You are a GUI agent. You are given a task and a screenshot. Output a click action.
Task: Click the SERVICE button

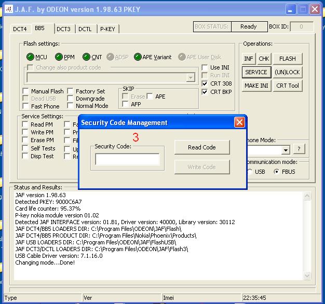click(256, 72)
